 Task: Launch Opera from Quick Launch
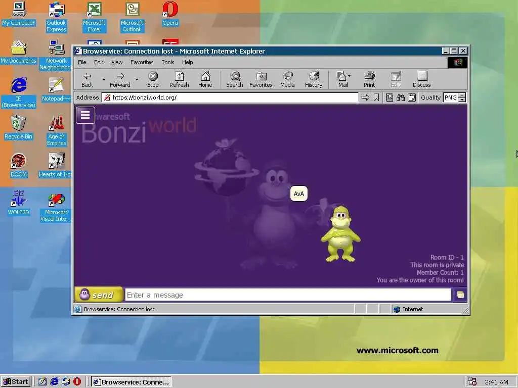click(x=77, y=382)
